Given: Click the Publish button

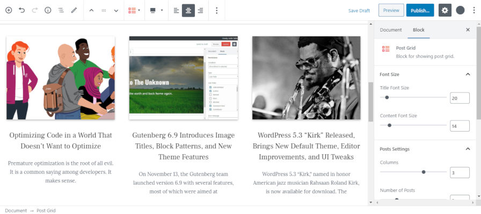Looking at the screenshot, I should (x=420, y=10).
